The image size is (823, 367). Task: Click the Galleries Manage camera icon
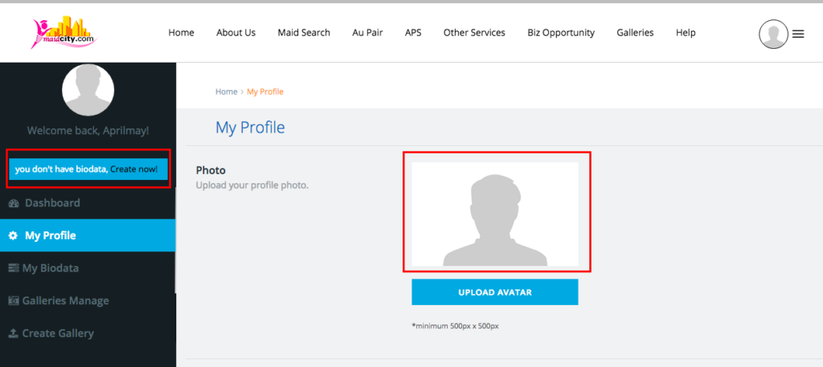click(14, 301)
